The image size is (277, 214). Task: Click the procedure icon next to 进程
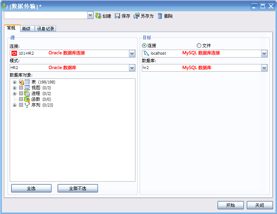[27, 94]
